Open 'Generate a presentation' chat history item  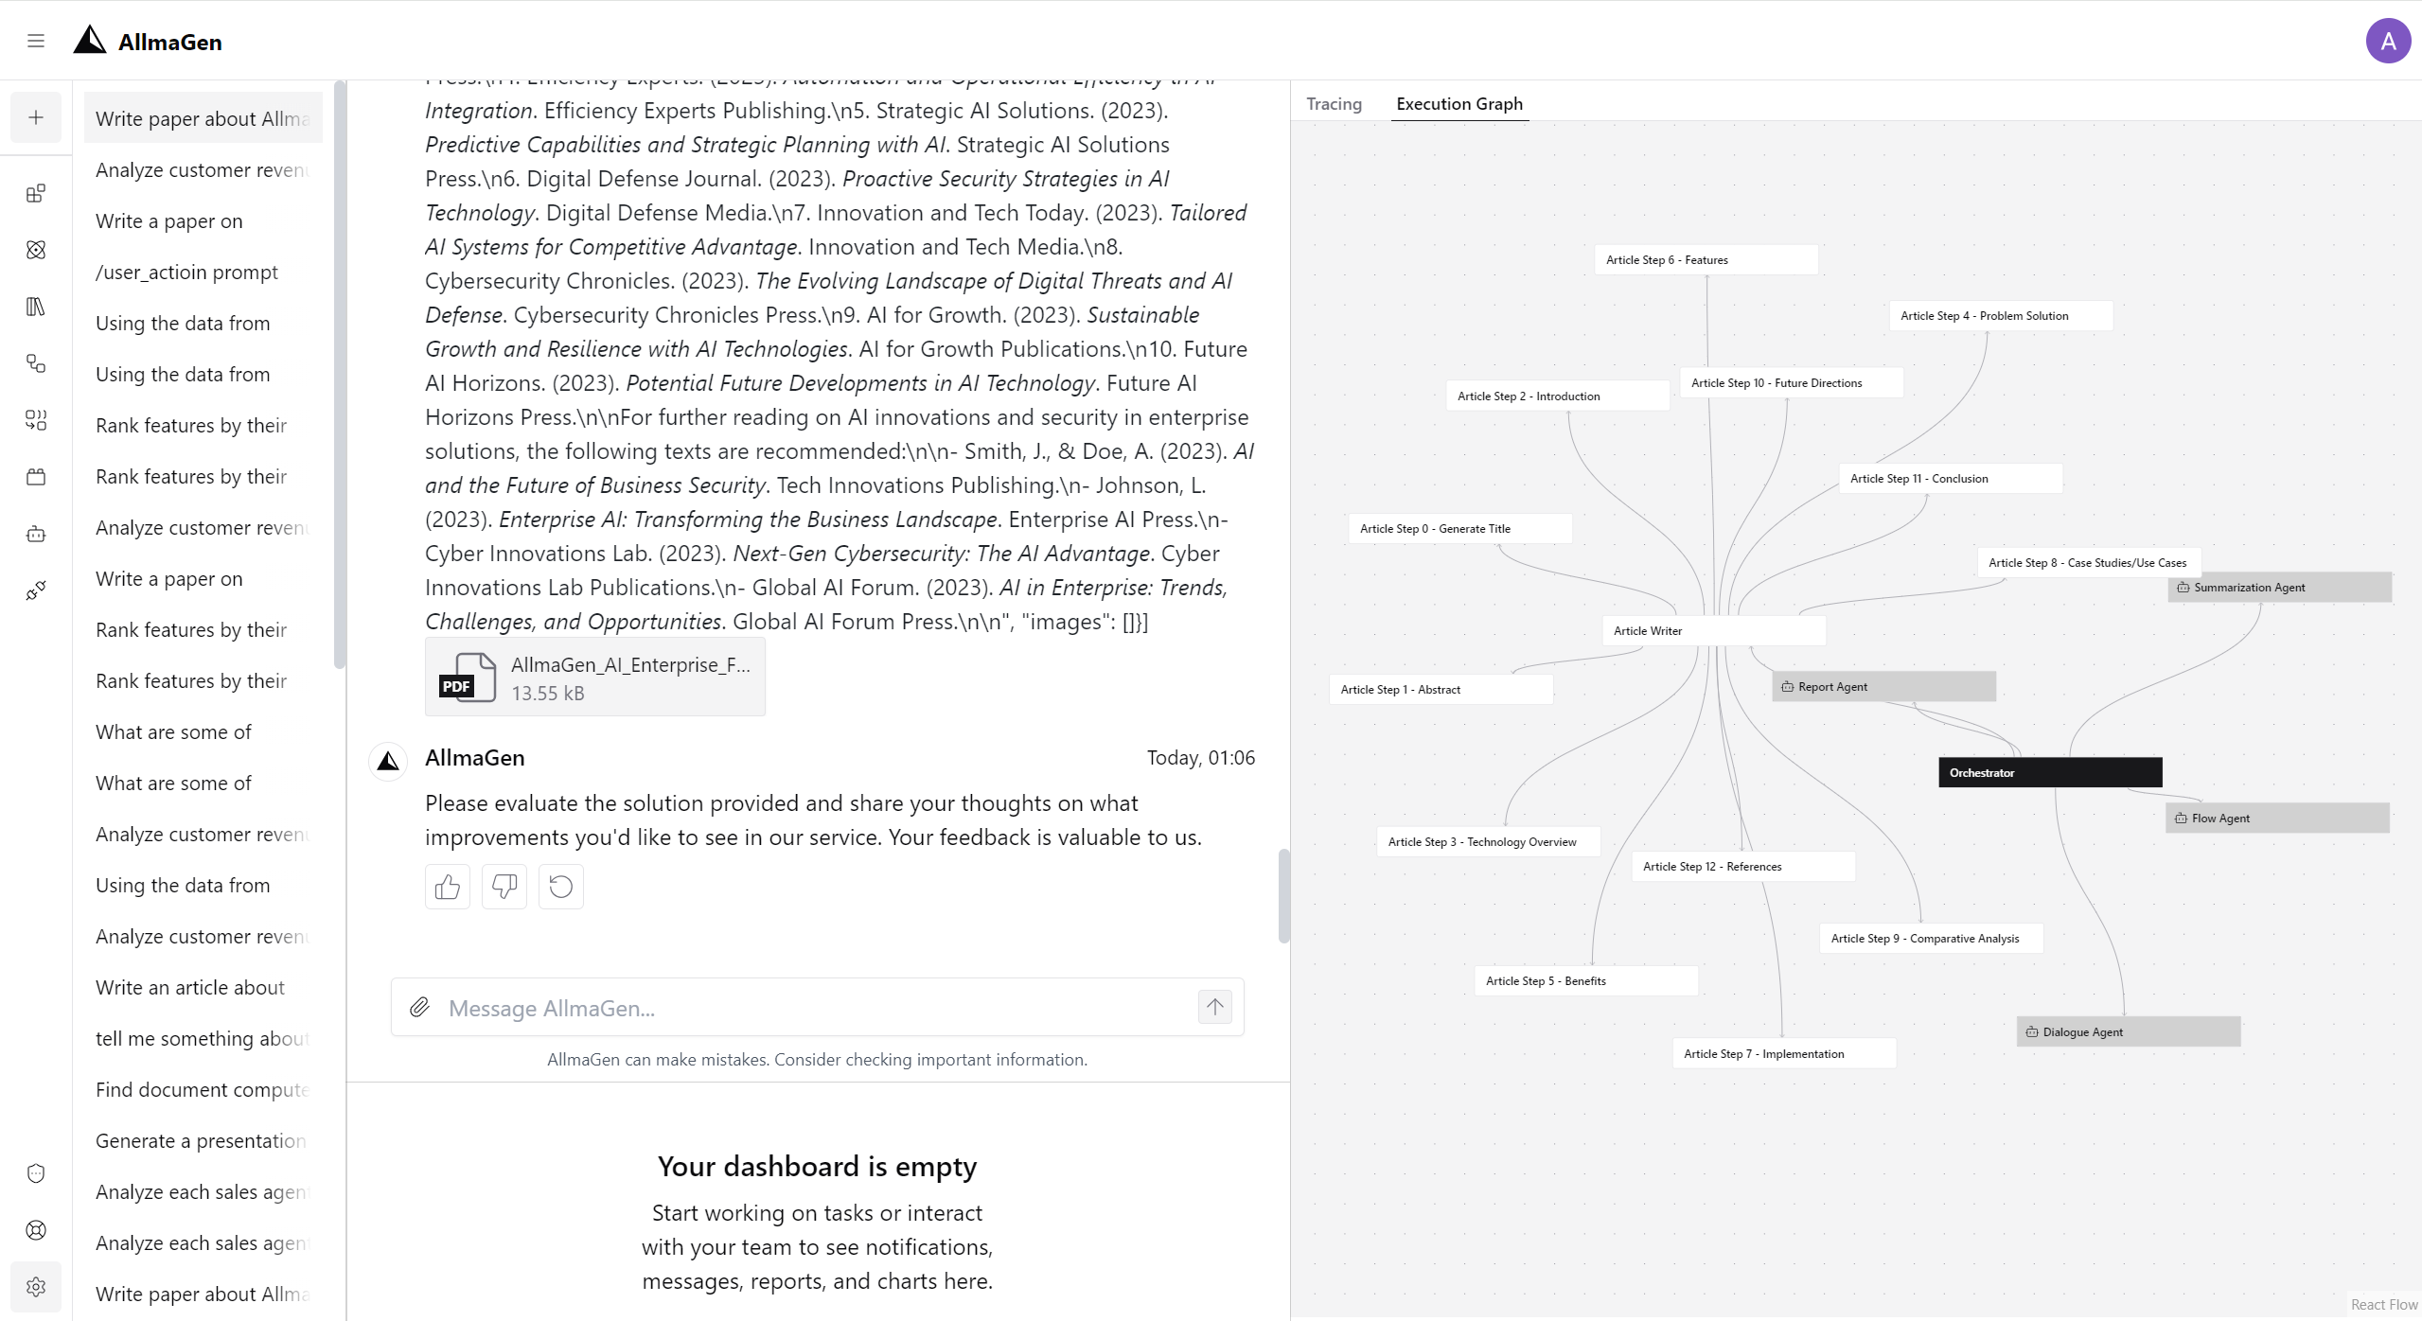click(x=201, y=1141)
